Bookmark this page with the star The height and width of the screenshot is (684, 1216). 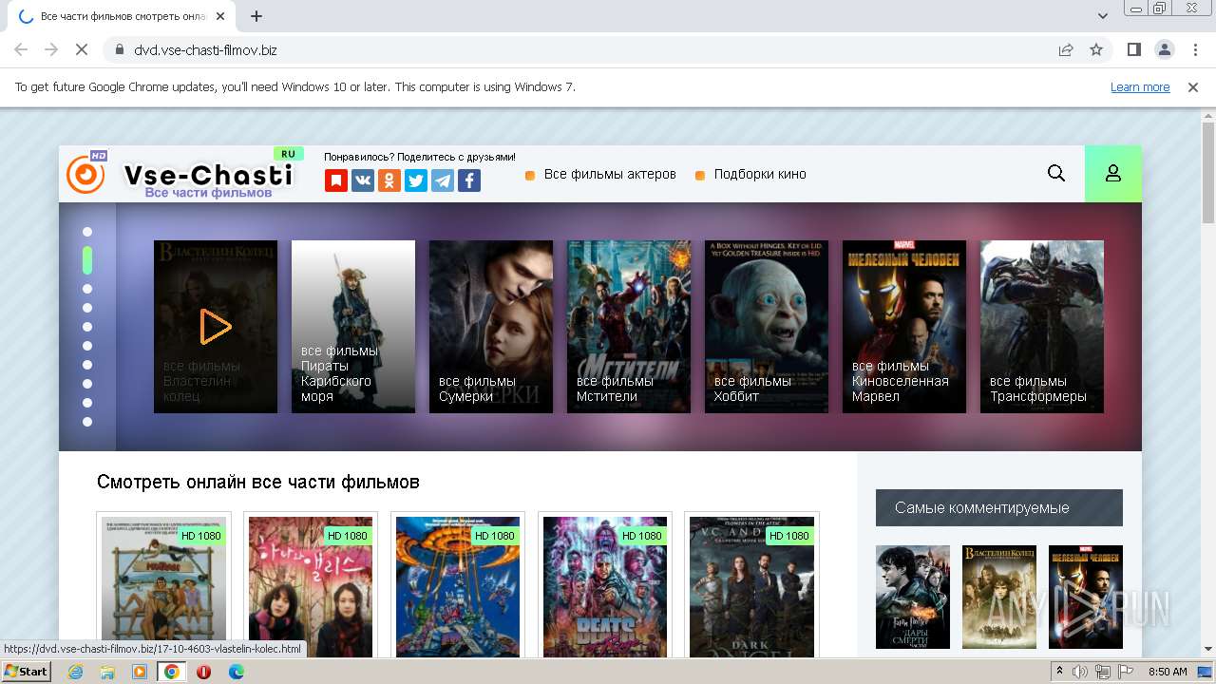click(x=1096, y=49)
